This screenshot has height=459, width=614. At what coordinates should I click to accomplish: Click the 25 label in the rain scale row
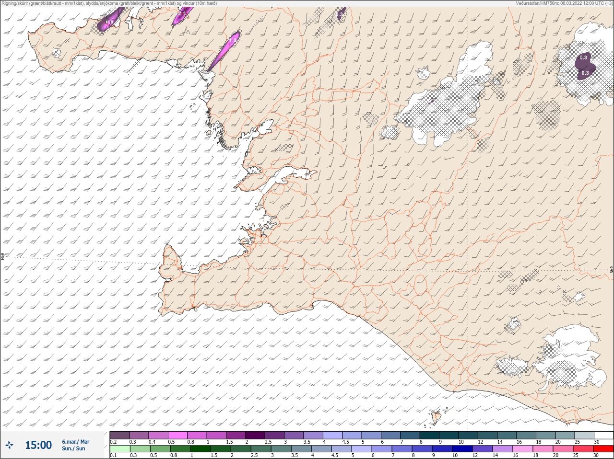[x=575, y=456]
